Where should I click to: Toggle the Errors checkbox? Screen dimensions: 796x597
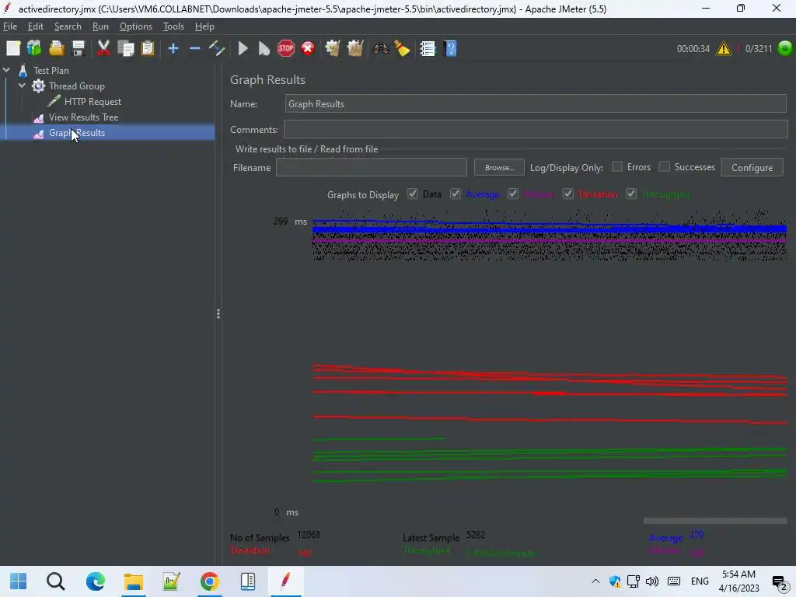point(616,166)
